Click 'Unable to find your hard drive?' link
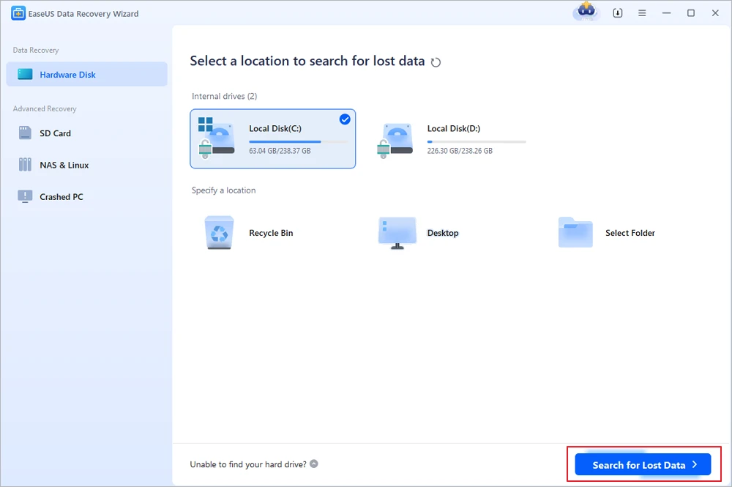The height and width of the screenshot is (487, 732). tap(248, 464)
